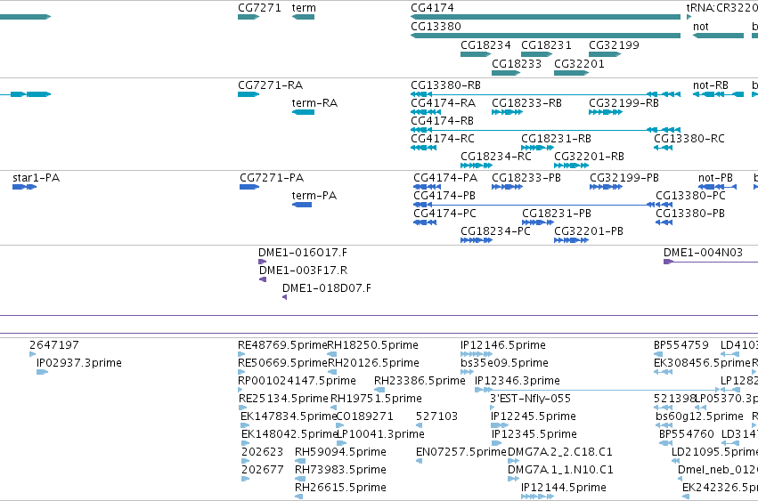Open transcript CG32201-RB
The width and height of the screenshot is (758, 501).
point(589,157)
